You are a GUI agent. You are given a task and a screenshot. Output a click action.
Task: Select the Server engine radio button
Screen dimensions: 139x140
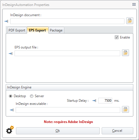pyautogui.click(x=32, y=96)
